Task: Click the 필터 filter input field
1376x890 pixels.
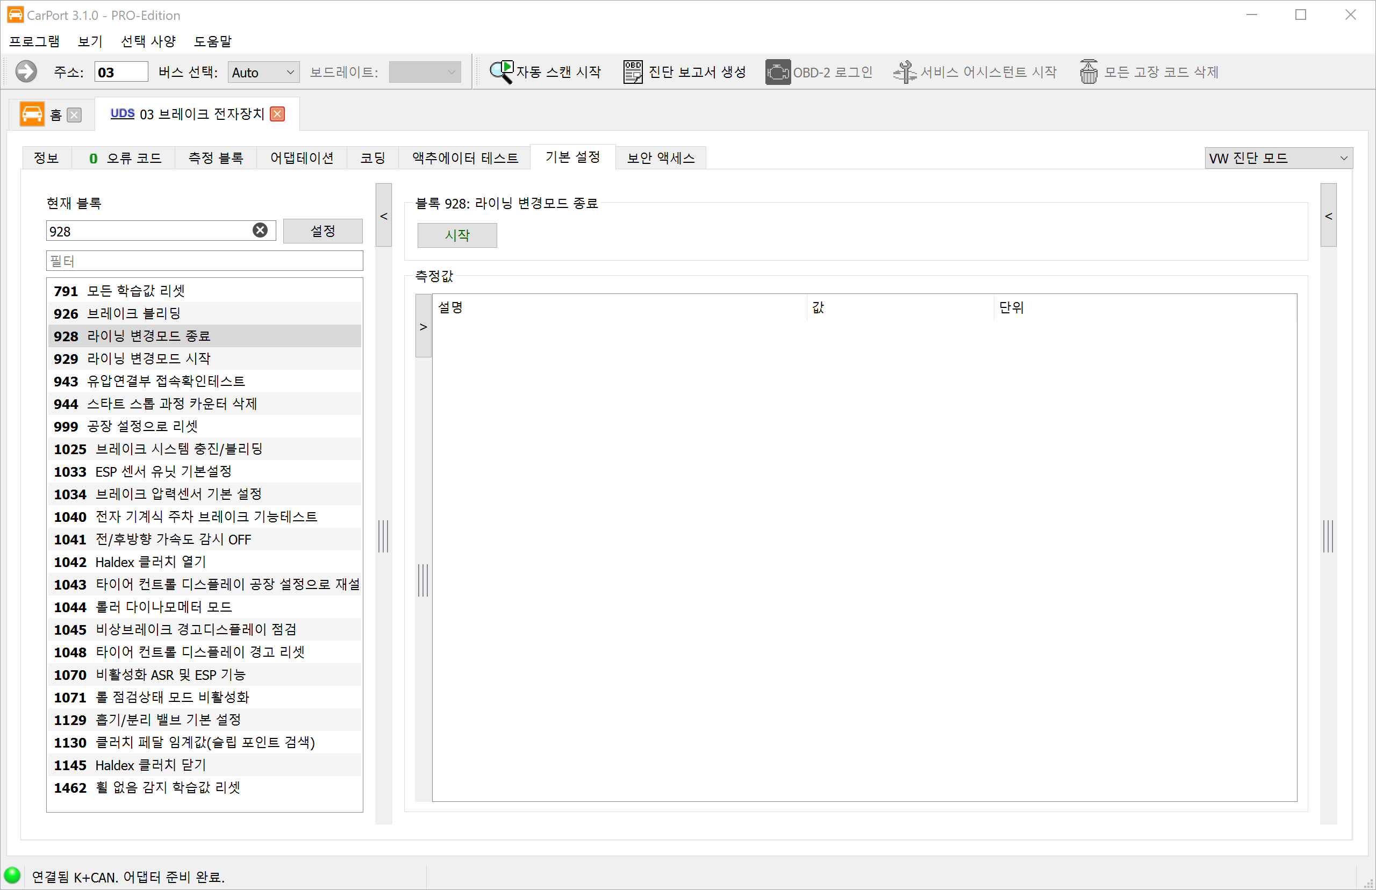Action: click(x=205, y=261)
